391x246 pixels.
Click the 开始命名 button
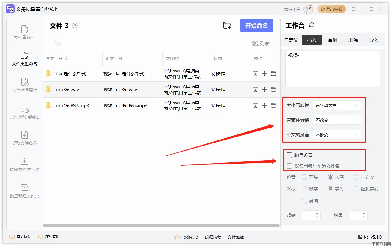[x=256, y=26]
